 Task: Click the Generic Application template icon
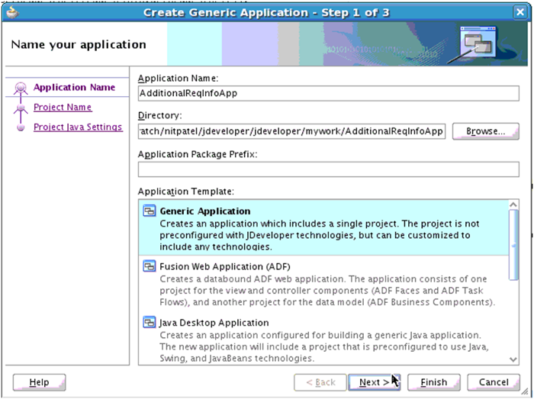(x=150, y=211)
